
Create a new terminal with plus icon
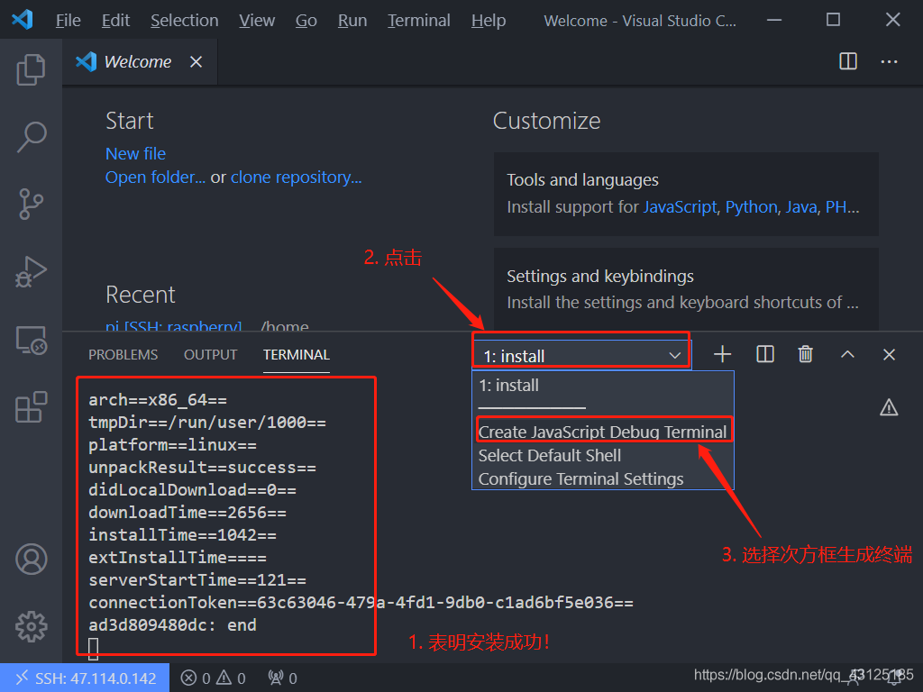pos(722,354)
